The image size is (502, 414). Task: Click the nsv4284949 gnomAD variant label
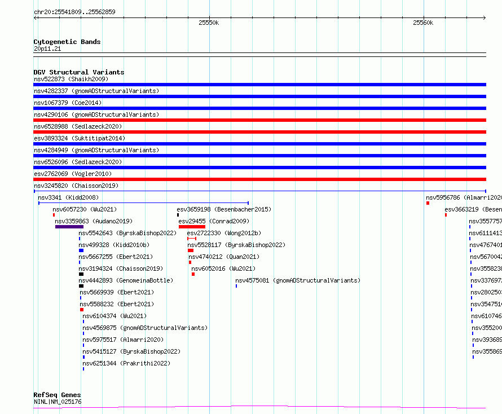point(96,150)
